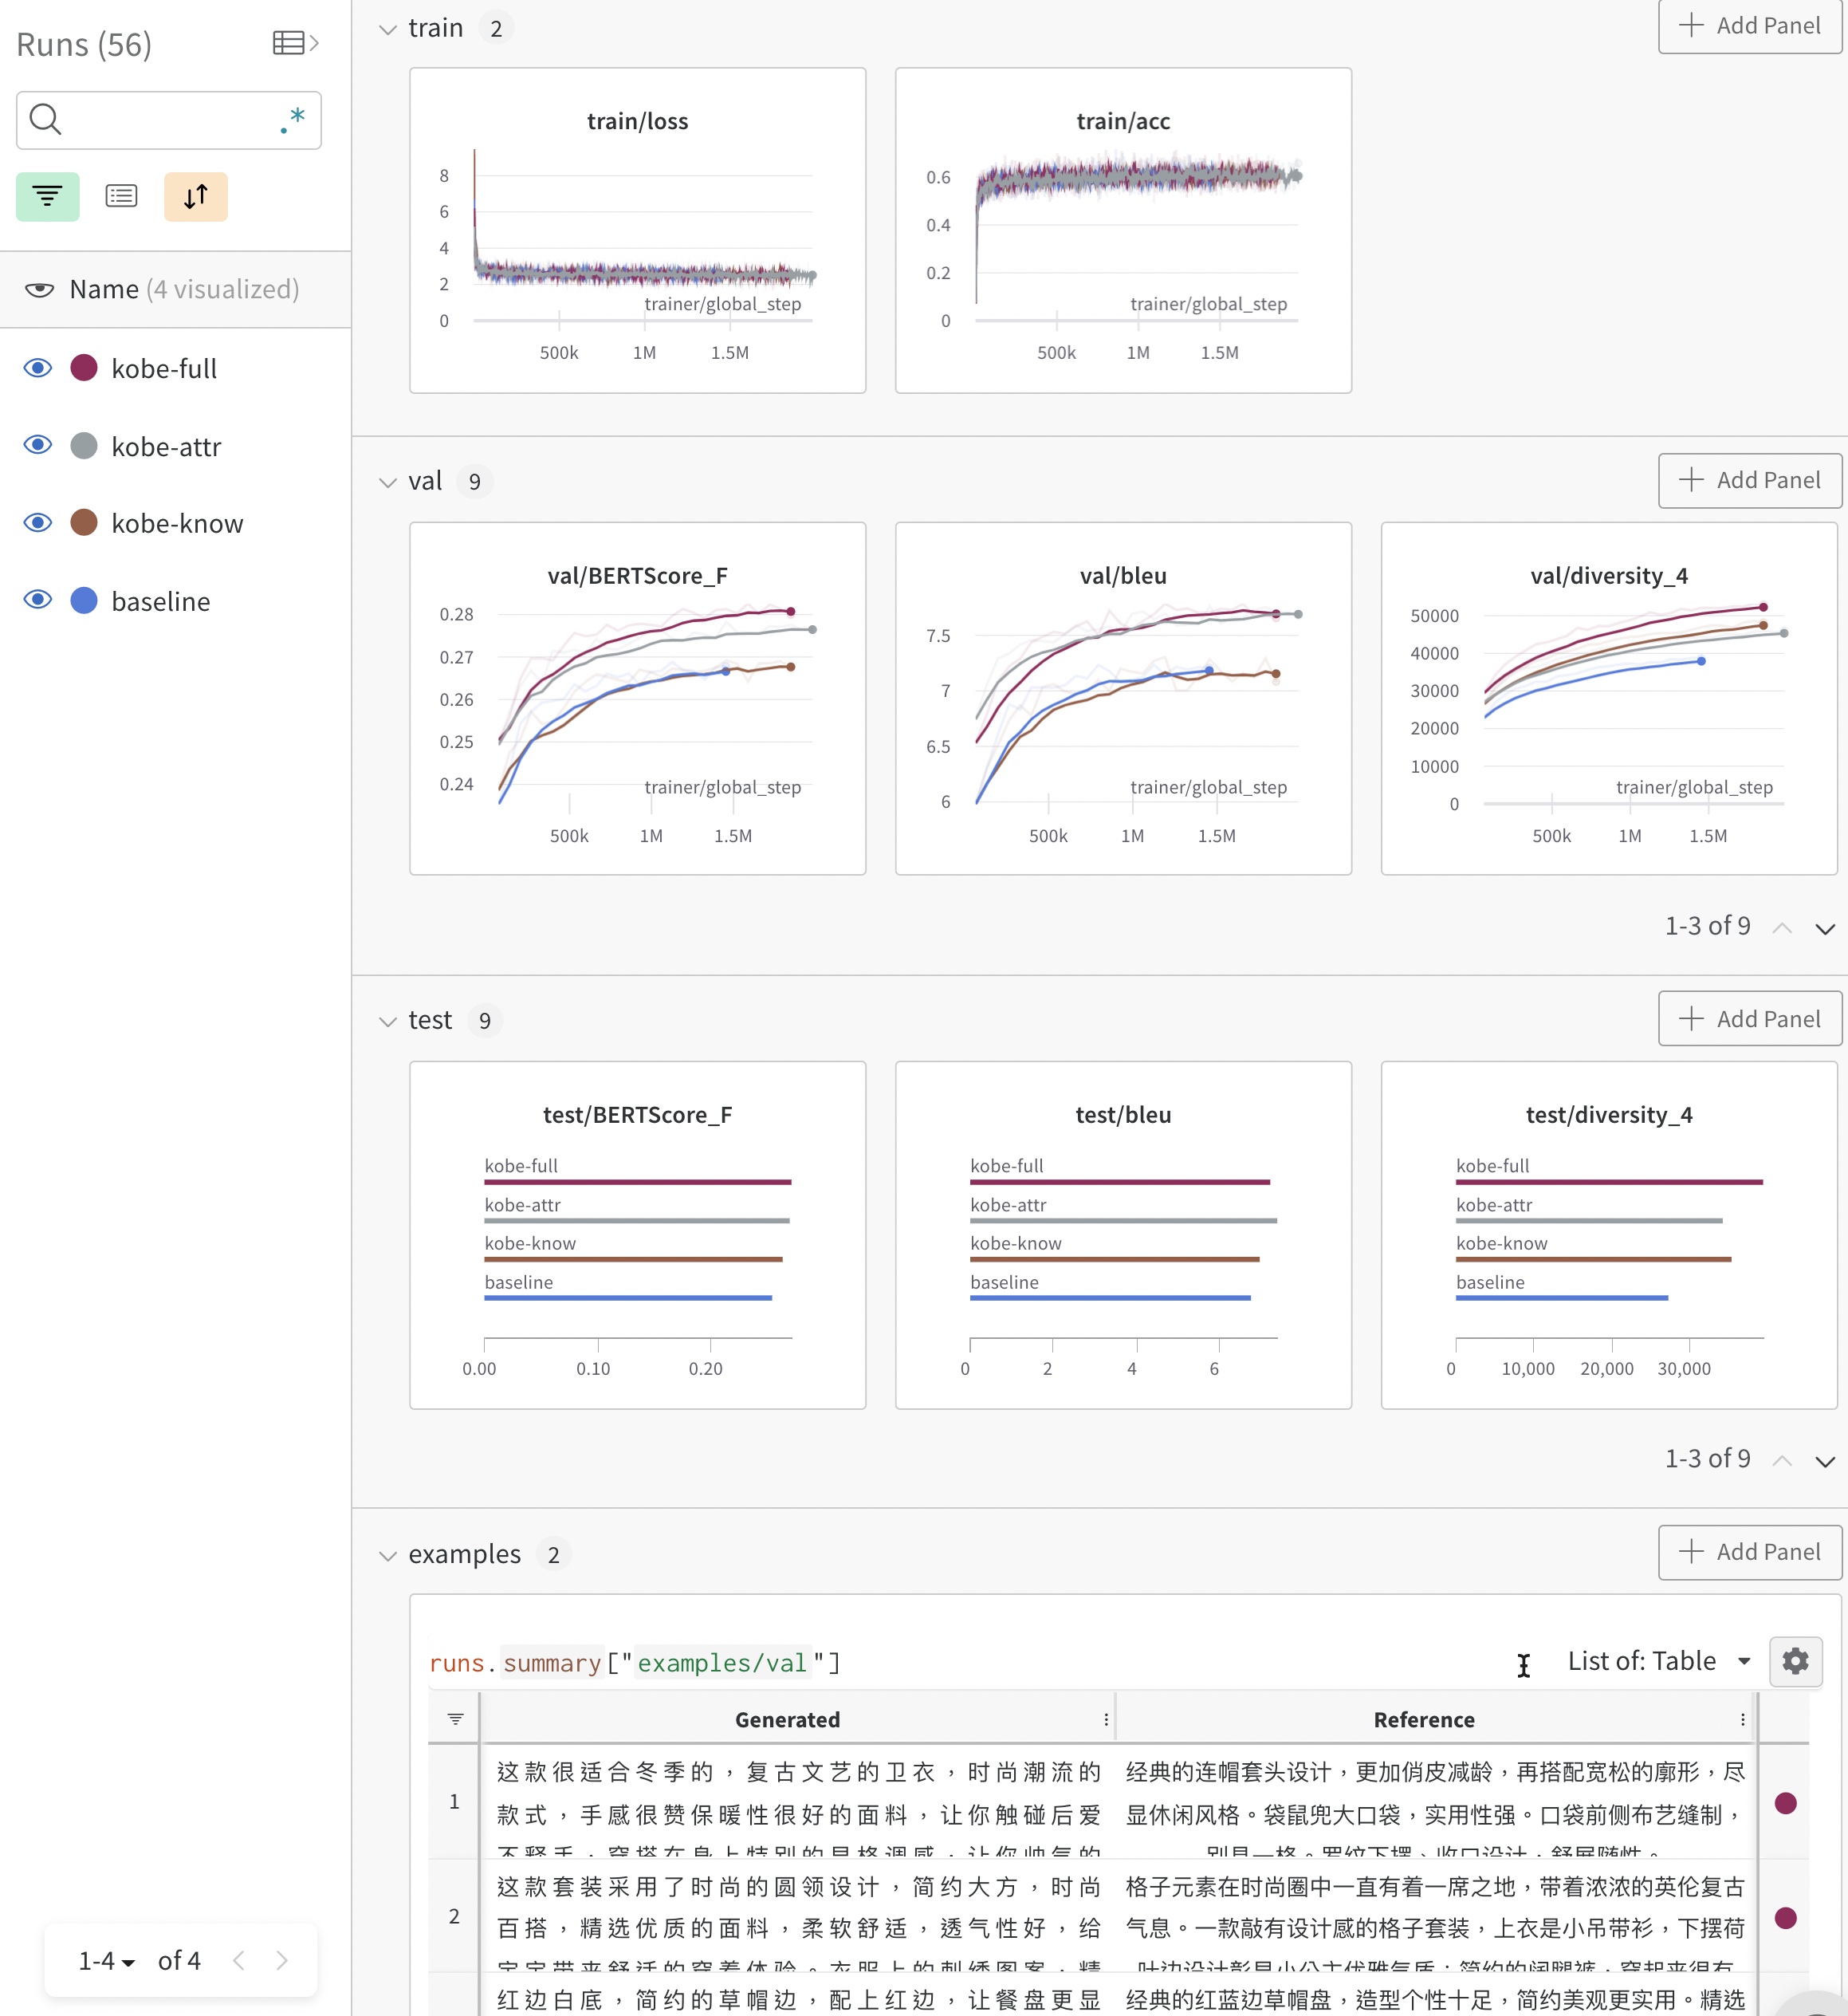
Task: Hide the kobe-full run
Action: click(x=38, y=368)
